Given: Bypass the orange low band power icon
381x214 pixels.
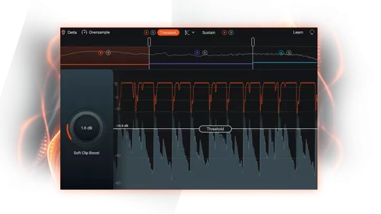Looking at the screenshot, I should [x=101, y=52].
